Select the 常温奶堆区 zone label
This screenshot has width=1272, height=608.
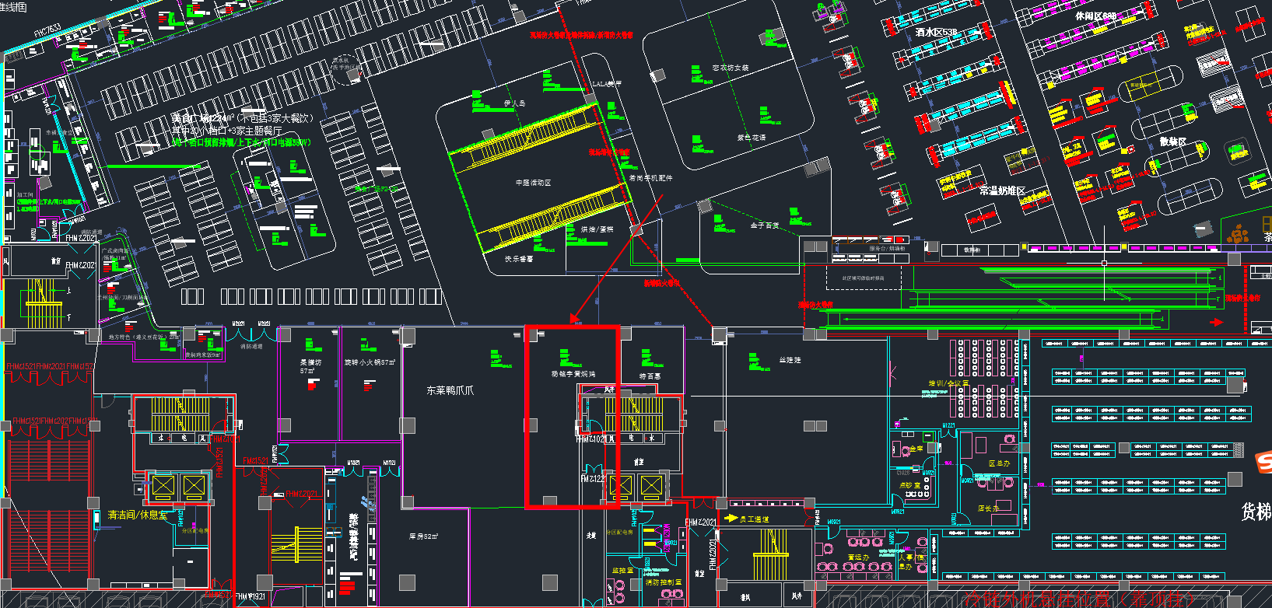point(1002,190)
